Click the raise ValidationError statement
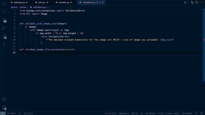This screenshot has height=115, width=205. tap(55, 37)
